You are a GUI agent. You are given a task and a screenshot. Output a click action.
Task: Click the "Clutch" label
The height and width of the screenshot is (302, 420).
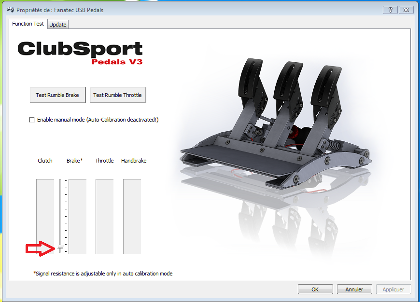(x=45, y=161)
